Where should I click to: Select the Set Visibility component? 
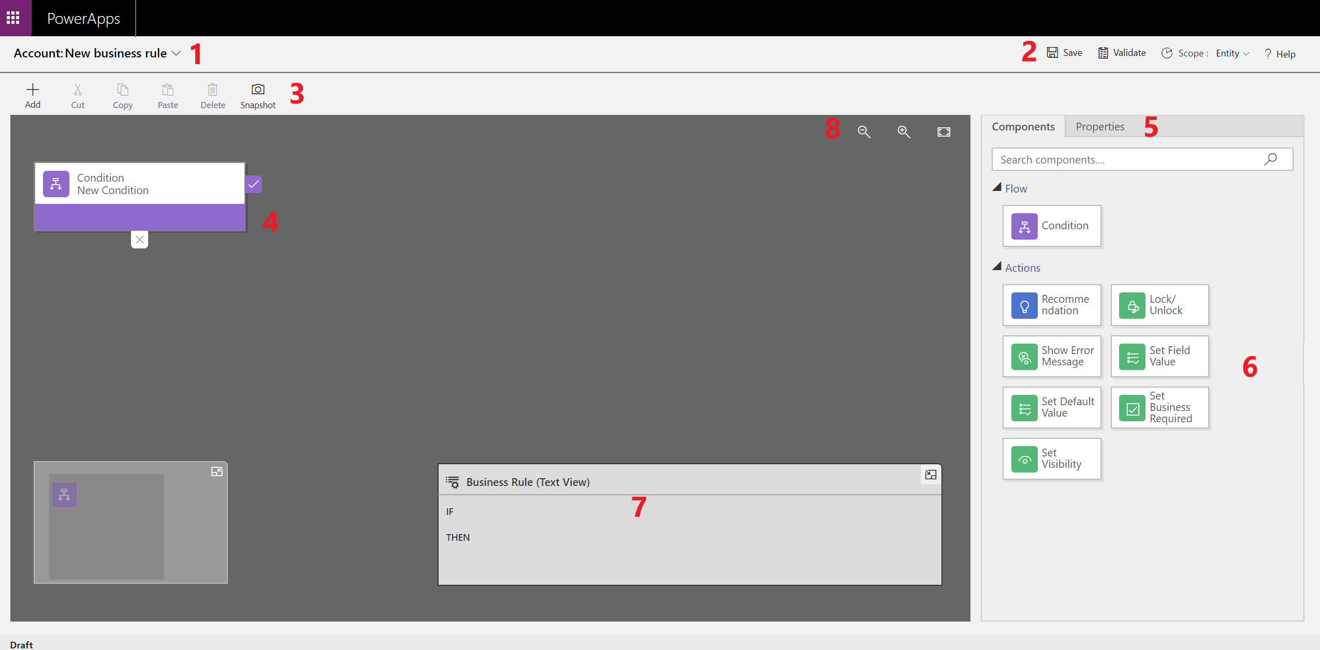pos(1052,459)
